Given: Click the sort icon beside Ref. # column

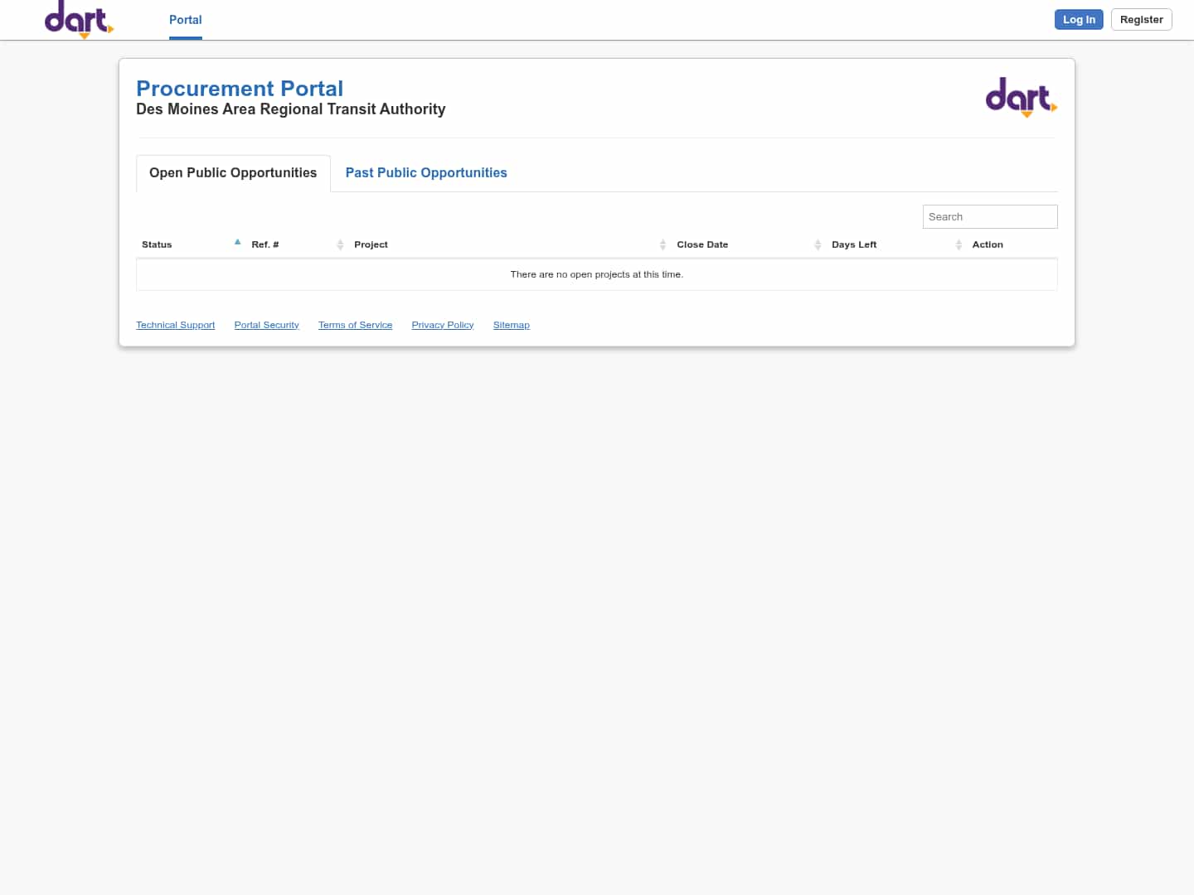Looking at the screenshot, I should [x=340, y=244].
